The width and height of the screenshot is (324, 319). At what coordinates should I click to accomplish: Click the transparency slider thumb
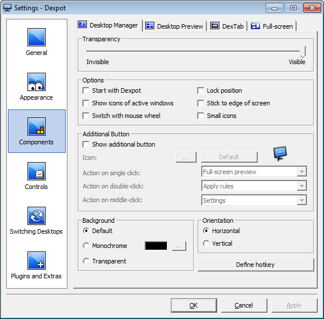(302, 52)
